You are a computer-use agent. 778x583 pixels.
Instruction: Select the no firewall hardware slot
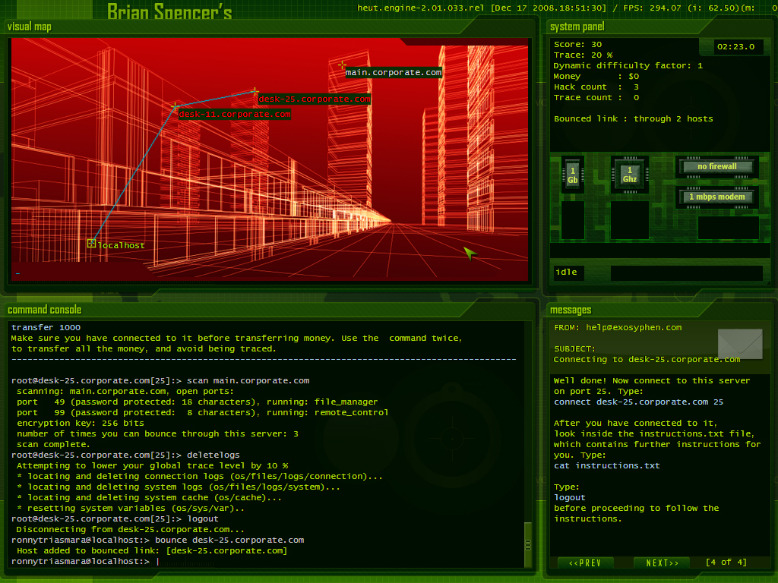[x=717, y=167]
